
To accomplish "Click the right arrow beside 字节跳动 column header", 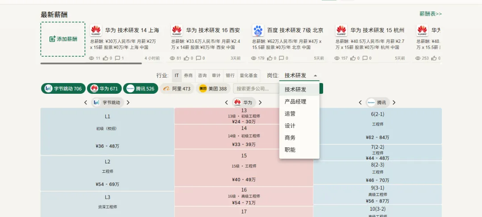I will 128,102.
